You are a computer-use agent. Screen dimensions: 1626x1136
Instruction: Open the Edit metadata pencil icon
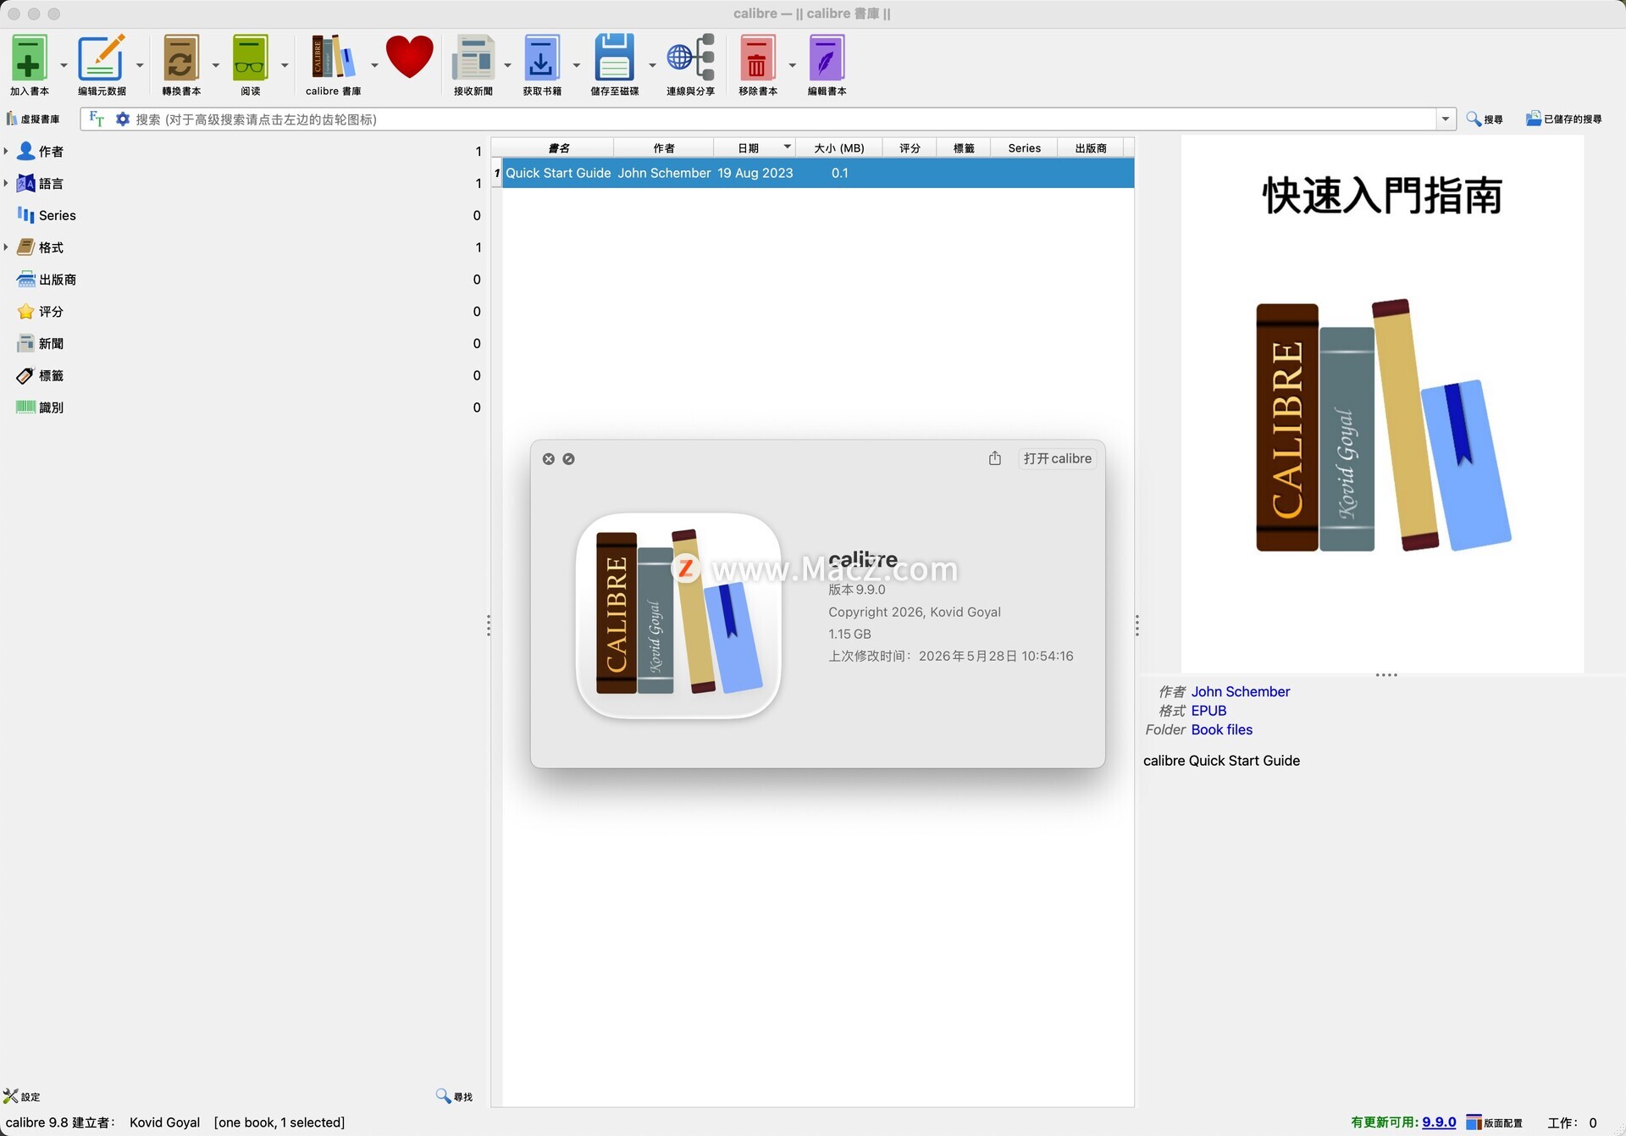(101, 58)
